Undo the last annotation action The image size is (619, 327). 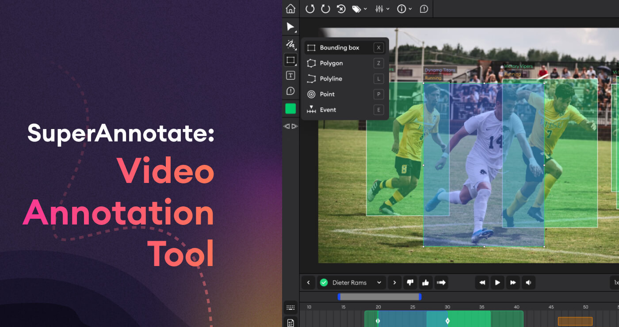point(309,8)
